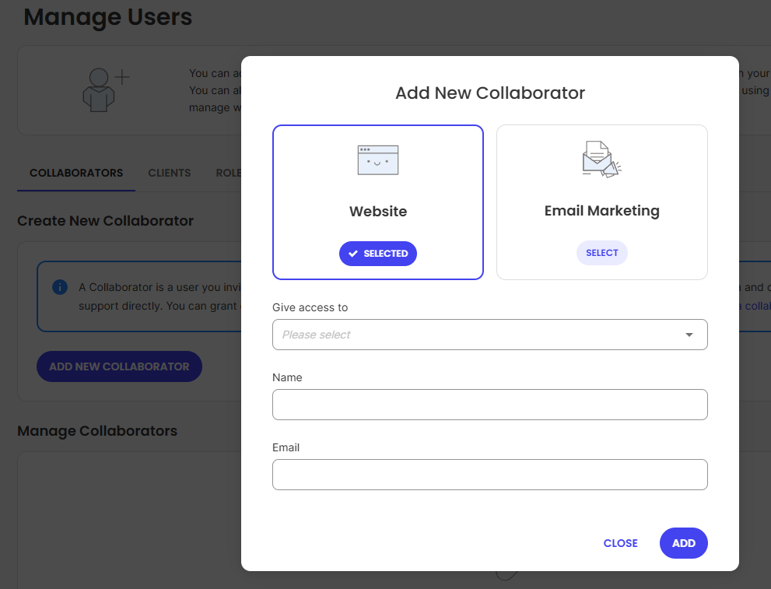Toggle the SELECTED button under Website
This screenshot has height=589, width=771.
point(377,254)
